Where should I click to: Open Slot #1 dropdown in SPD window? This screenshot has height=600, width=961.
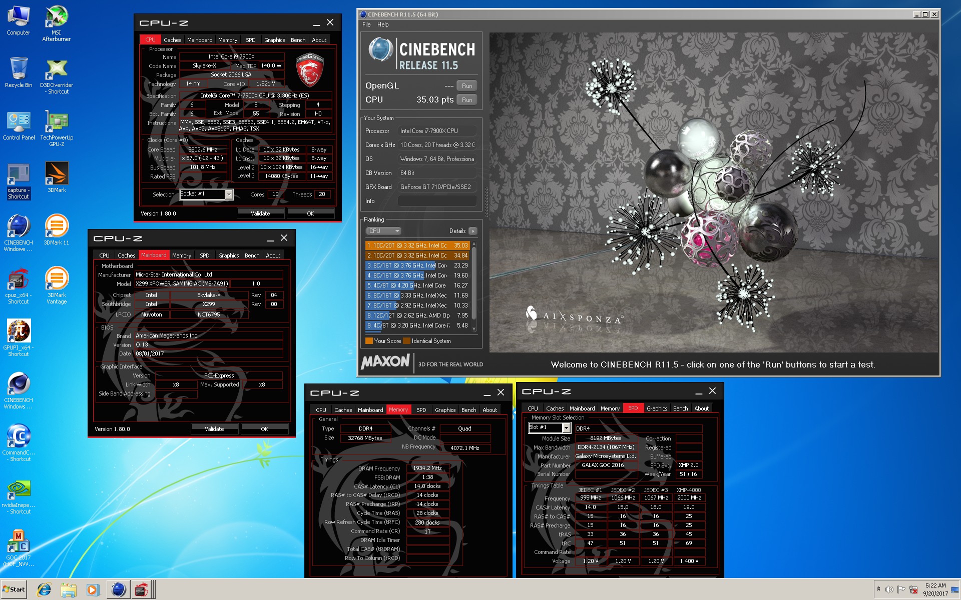[x=566, y=428]
